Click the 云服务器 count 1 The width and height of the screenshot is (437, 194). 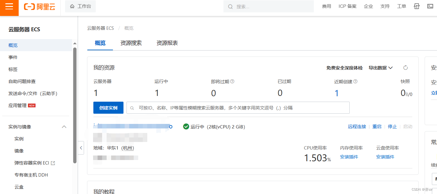pyautogui.click(x=96, y=93)
